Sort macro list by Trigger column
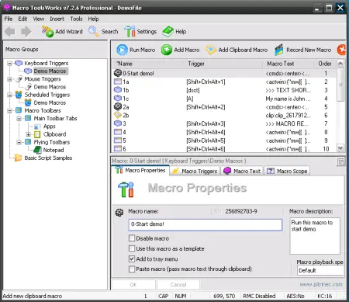This screenshot has width=349, height=302. click(223, 64)
